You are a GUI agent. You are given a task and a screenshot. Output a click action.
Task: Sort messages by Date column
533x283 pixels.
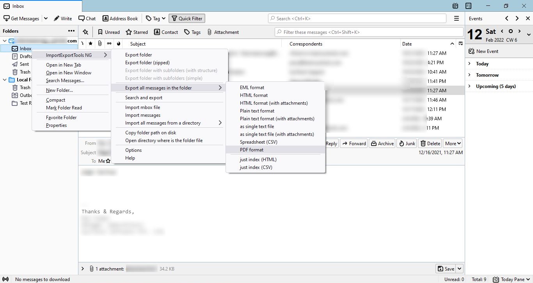(407, 44)
